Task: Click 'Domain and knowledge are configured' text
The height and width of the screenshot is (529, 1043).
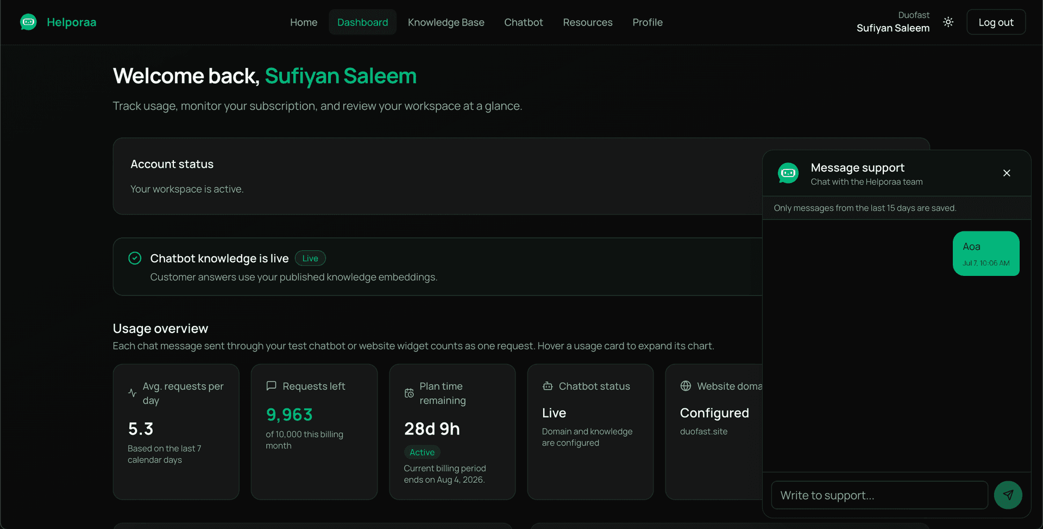Action: coord(587,437)
